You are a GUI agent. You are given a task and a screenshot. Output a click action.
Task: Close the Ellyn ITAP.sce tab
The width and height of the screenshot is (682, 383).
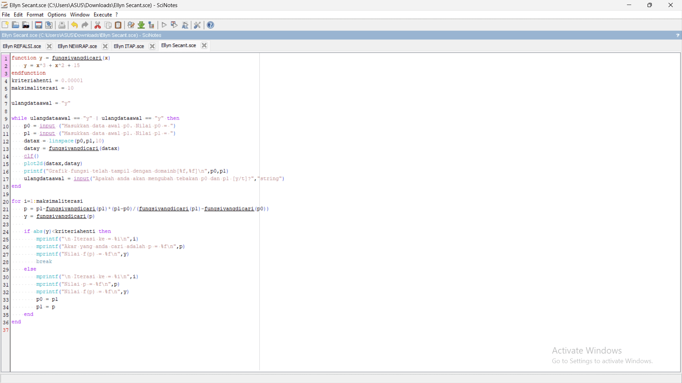[152, 46]
